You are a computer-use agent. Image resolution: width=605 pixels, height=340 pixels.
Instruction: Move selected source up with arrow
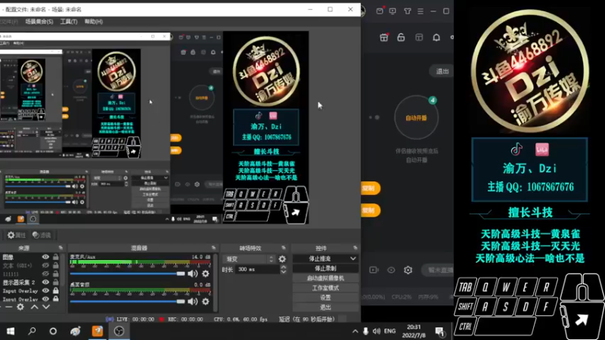tap(34, 307)
